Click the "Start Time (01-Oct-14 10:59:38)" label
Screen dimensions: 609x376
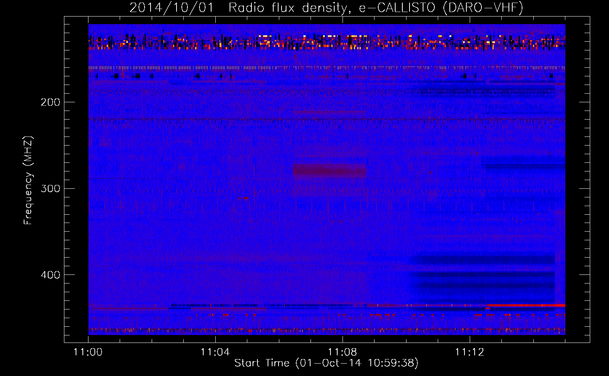click(326, 363)
